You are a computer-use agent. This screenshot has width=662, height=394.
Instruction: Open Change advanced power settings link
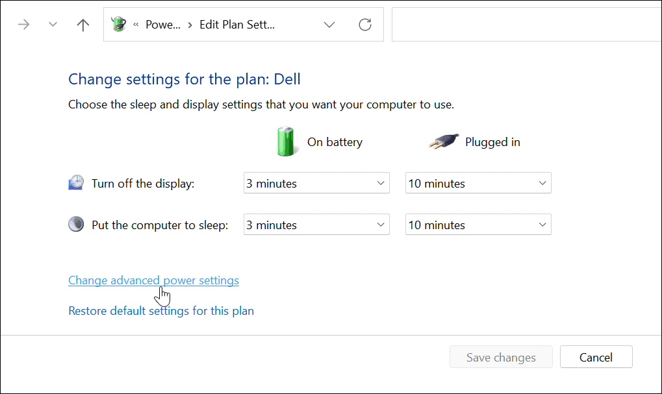coord(153,280)
